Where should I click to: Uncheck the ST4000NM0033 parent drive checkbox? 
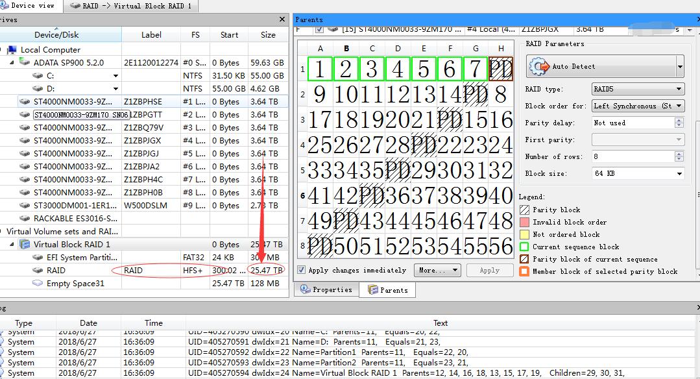click(x=319, y=29)
